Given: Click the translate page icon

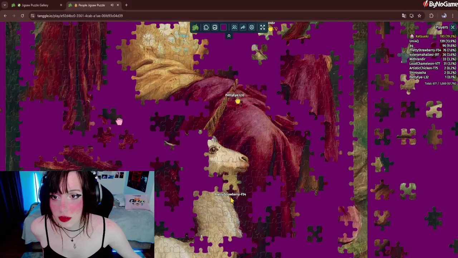Looking at the screenshot, I should (404, 16).
